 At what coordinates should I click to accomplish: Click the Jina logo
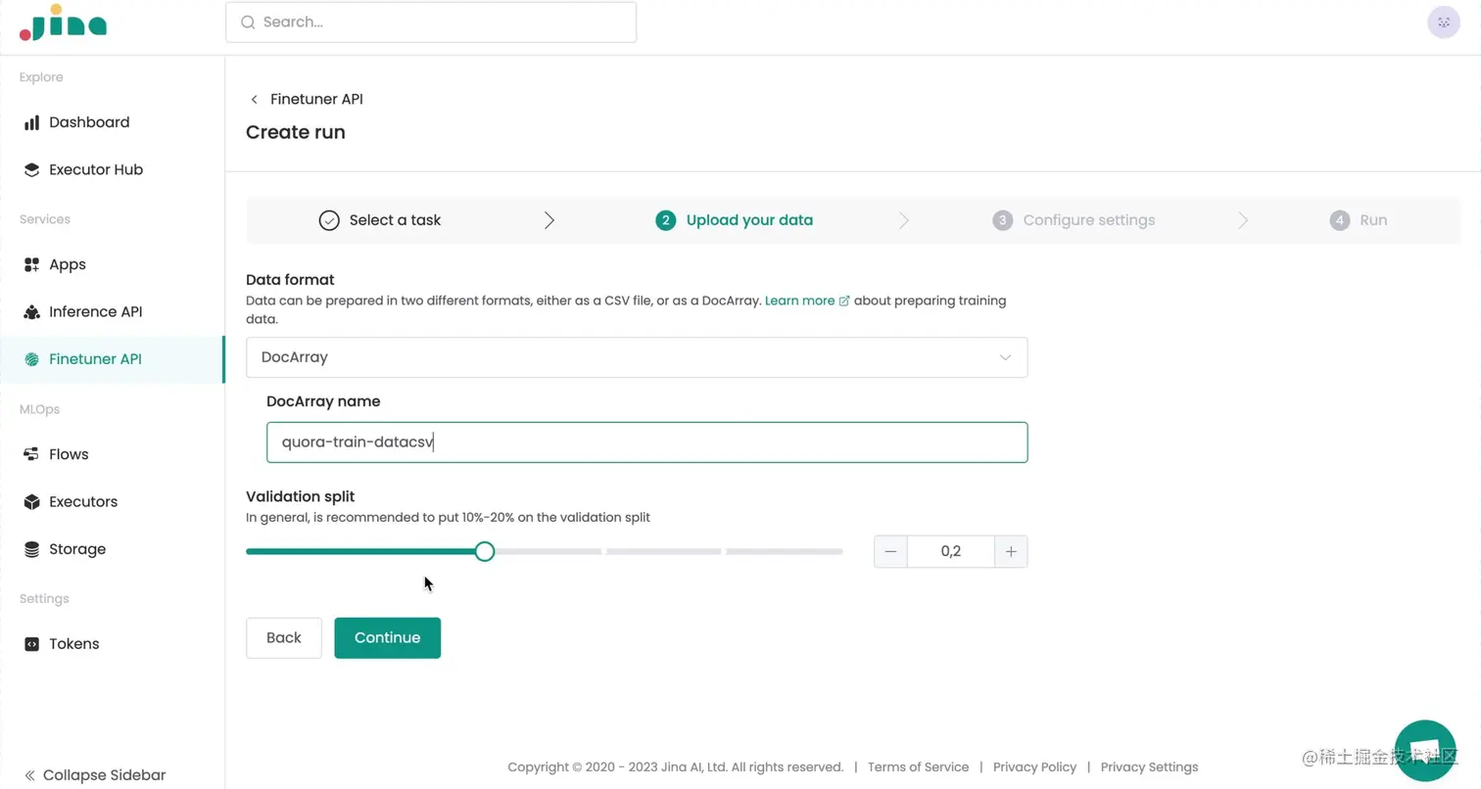pyautogui.click(x=63, y=23)
